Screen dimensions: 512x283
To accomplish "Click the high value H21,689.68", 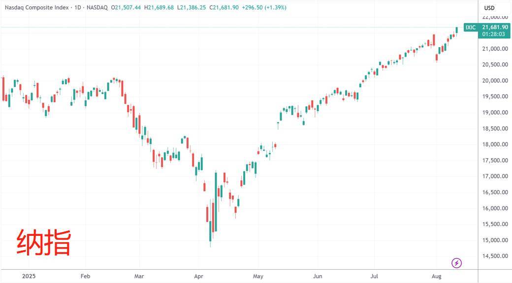I will point(159,7).
